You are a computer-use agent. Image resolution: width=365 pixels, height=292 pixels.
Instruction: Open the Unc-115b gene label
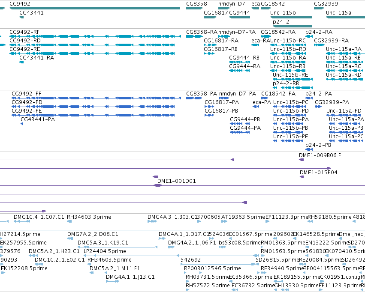(283, 13)
